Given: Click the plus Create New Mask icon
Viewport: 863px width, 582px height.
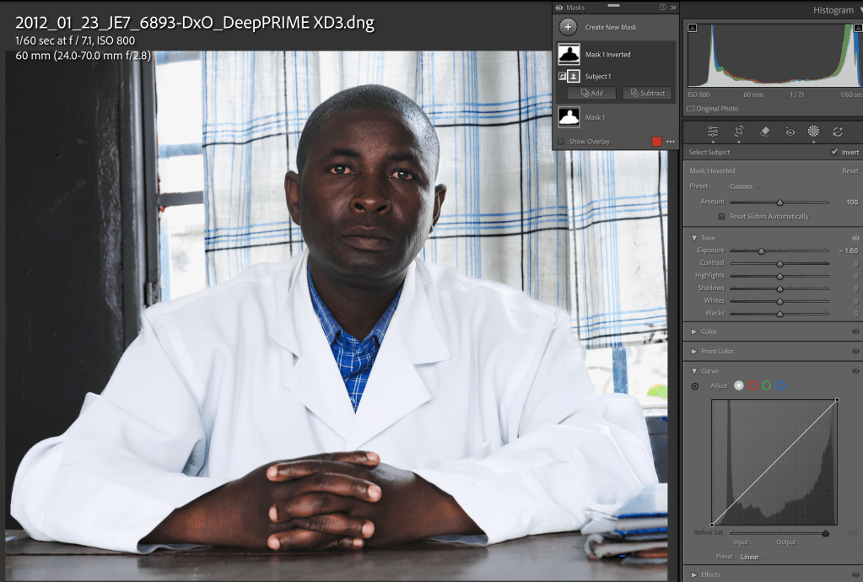Looking at the screenshot, I should [x=568, y=27].
